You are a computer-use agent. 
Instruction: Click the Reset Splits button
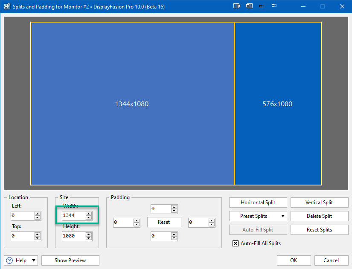coord(319,230)
